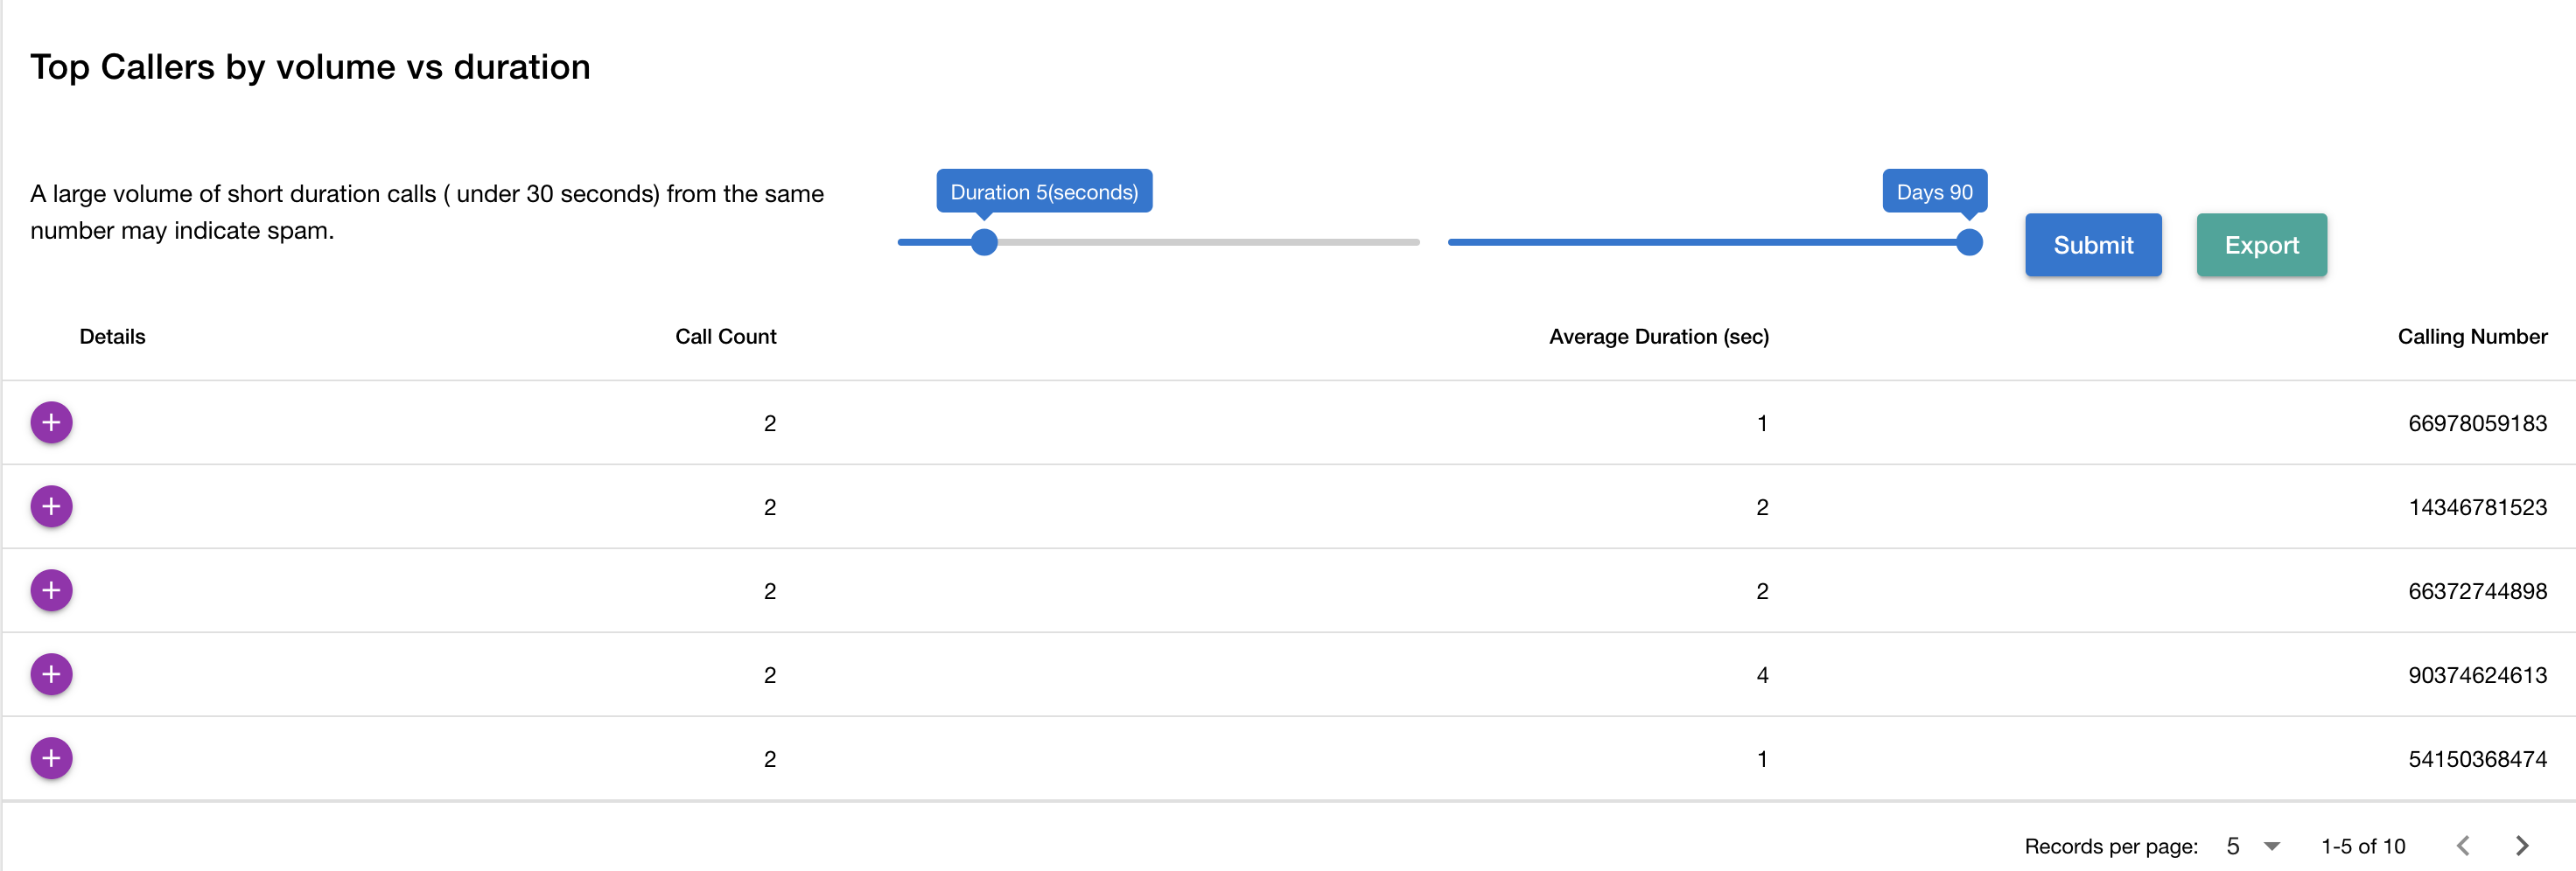2576x871 pixels.
Task: Click the Top Callers report title
Action: click(x=311, y=66)
